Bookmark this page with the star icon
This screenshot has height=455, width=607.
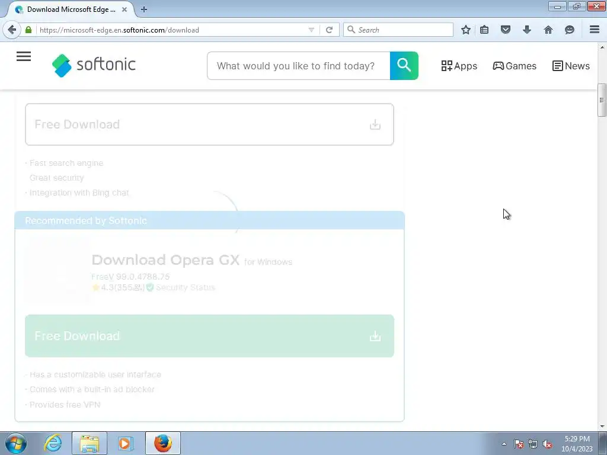tap(466, 30)
